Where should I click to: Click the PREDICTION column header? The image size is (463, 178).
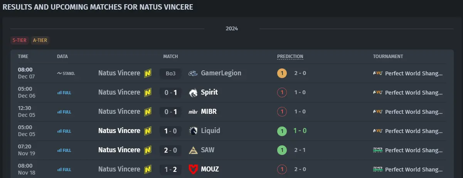[x=290, y=57]
